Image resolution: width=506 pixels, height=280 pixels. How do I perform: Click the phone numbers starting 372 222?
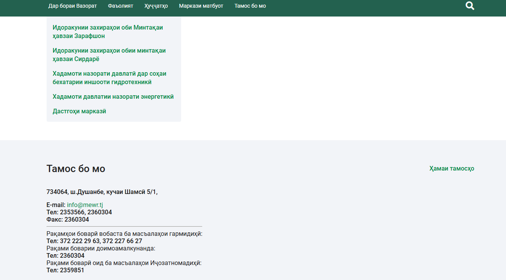pyautogui.click(x=94, y=241)
